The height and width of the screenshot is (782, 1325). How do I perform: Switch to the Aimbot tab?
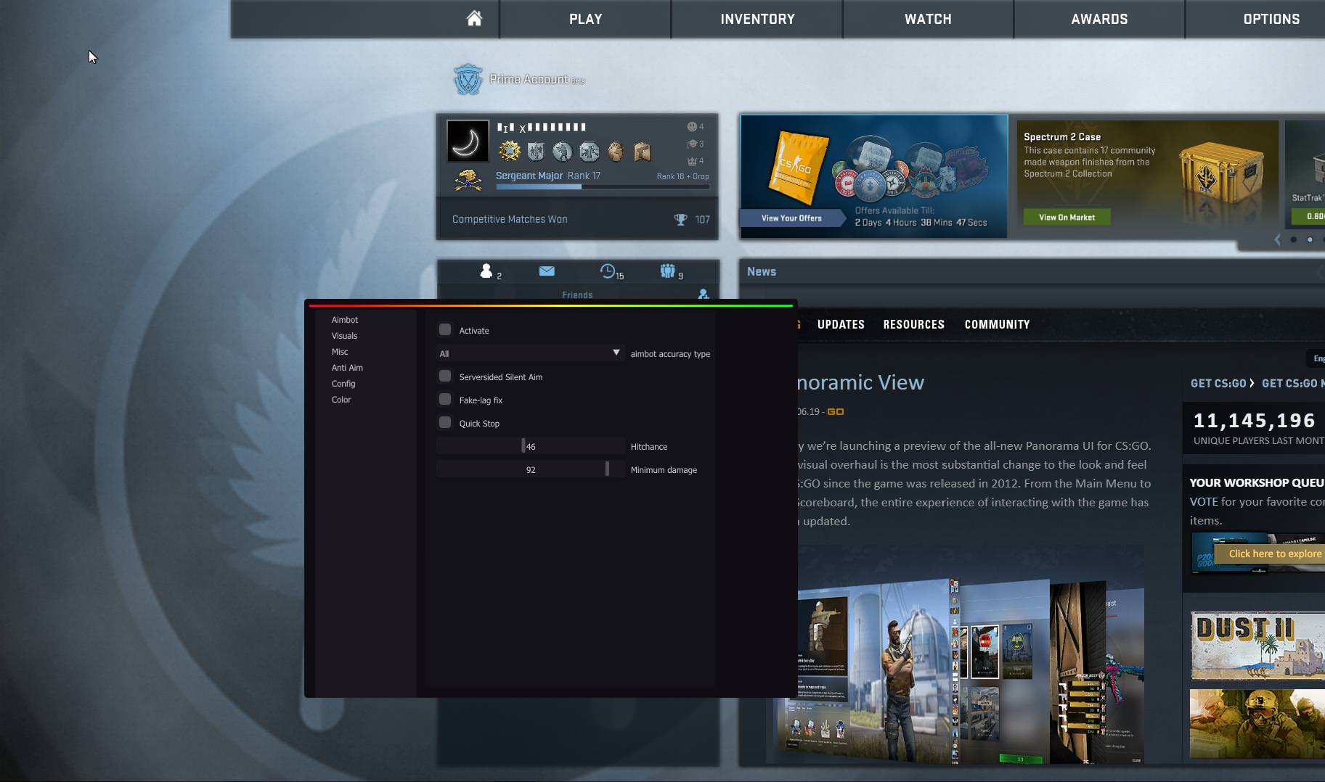[345, 320]
